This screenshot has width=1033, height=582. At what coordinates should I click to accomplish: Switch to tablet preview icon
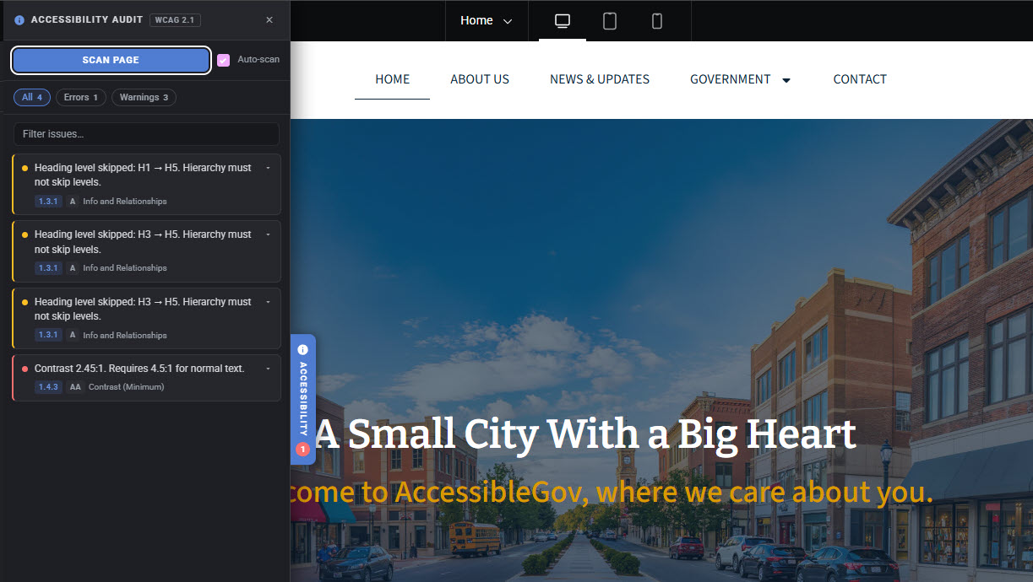[610, 21]
